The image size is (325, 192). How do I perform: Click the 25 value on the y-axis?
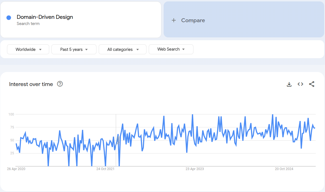point(12,153)
